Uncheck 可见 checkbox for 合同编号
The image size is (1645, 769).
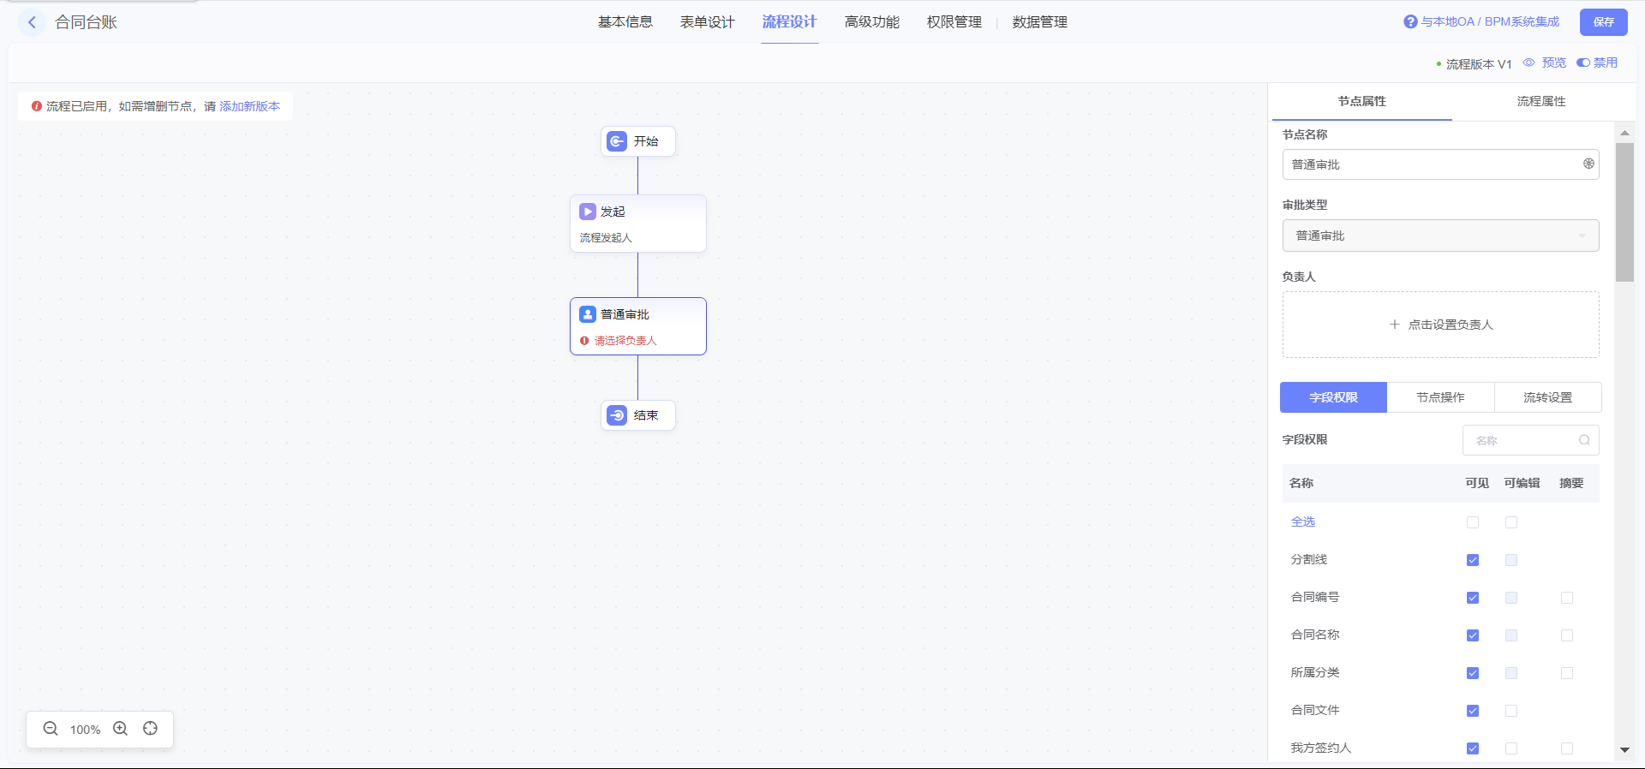click(1473, 598)
